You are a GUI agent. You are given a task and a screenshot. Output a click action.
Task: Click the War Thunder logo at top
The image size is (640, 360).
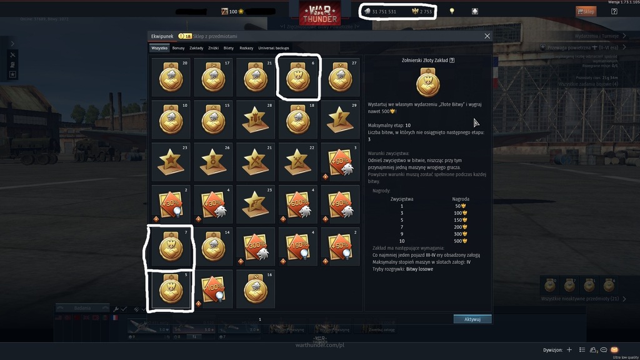point(320,14)
